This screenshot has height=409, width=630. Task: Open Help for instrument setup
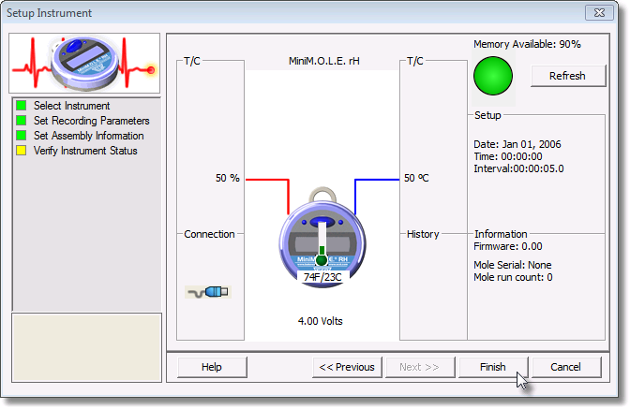[212, 367]
